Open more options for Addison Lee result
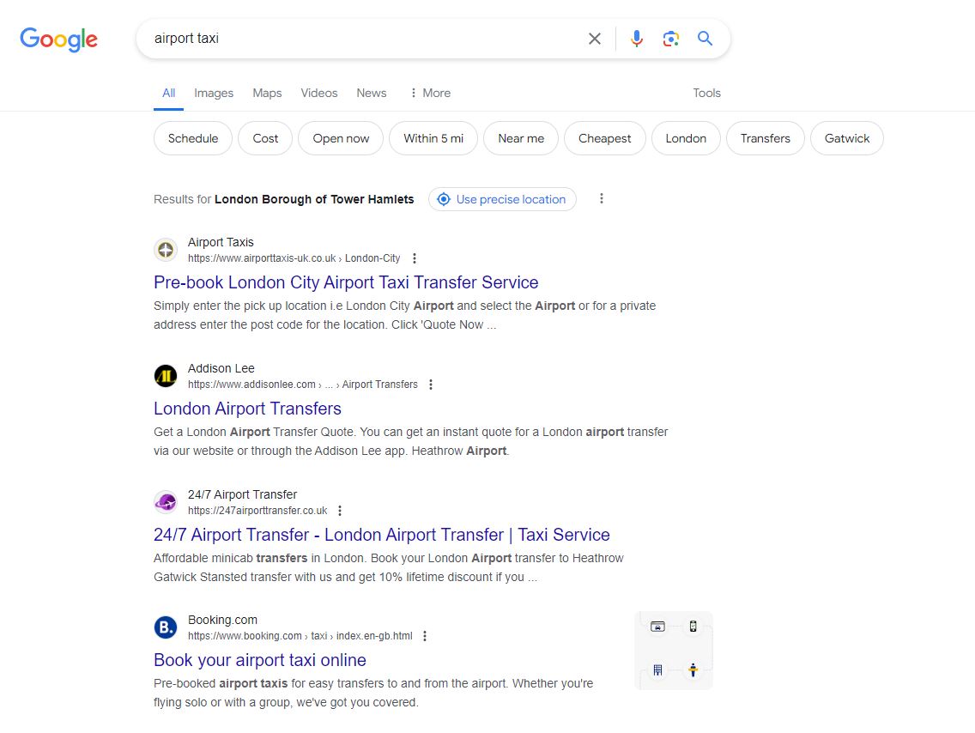Image resolution: width=975 pixels, height=733 pixels. [431, 385]
